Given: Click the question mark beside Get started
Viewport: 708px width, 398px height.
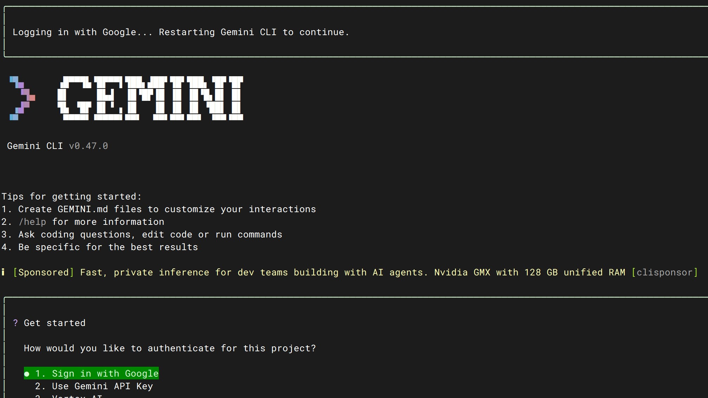Looking at the screenshot, I should coord(15,323).
